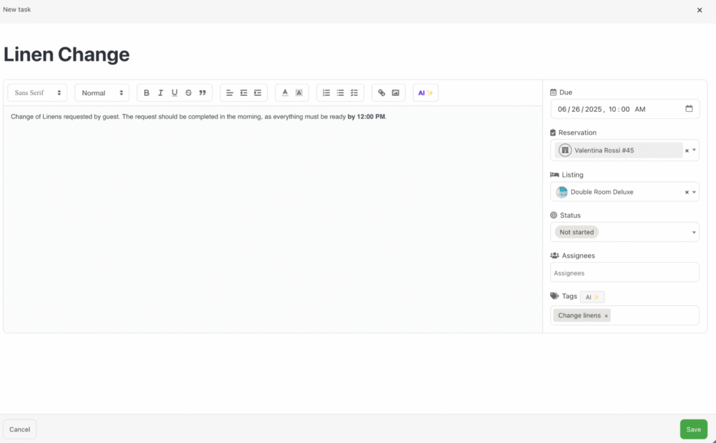Click the Assignees input field
The image size is (716, 443).
coord(624,273)
